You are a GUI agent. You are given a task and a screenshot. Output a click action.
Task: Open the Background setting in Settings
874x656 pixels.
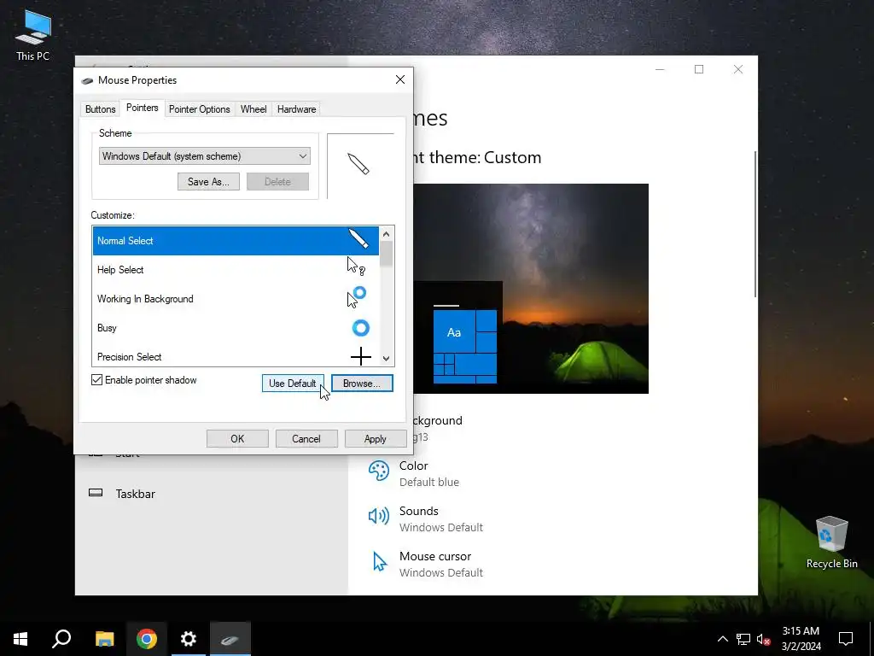436,429
